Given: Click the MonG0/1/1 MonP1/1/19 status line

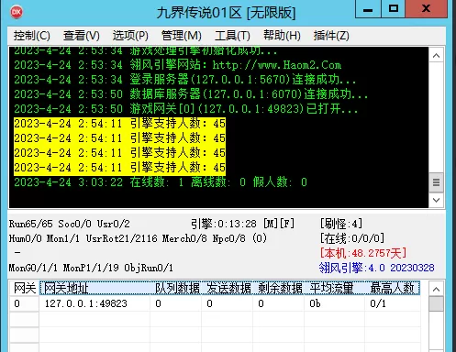Looking at the screenshot, I should [x=91, y=268].
